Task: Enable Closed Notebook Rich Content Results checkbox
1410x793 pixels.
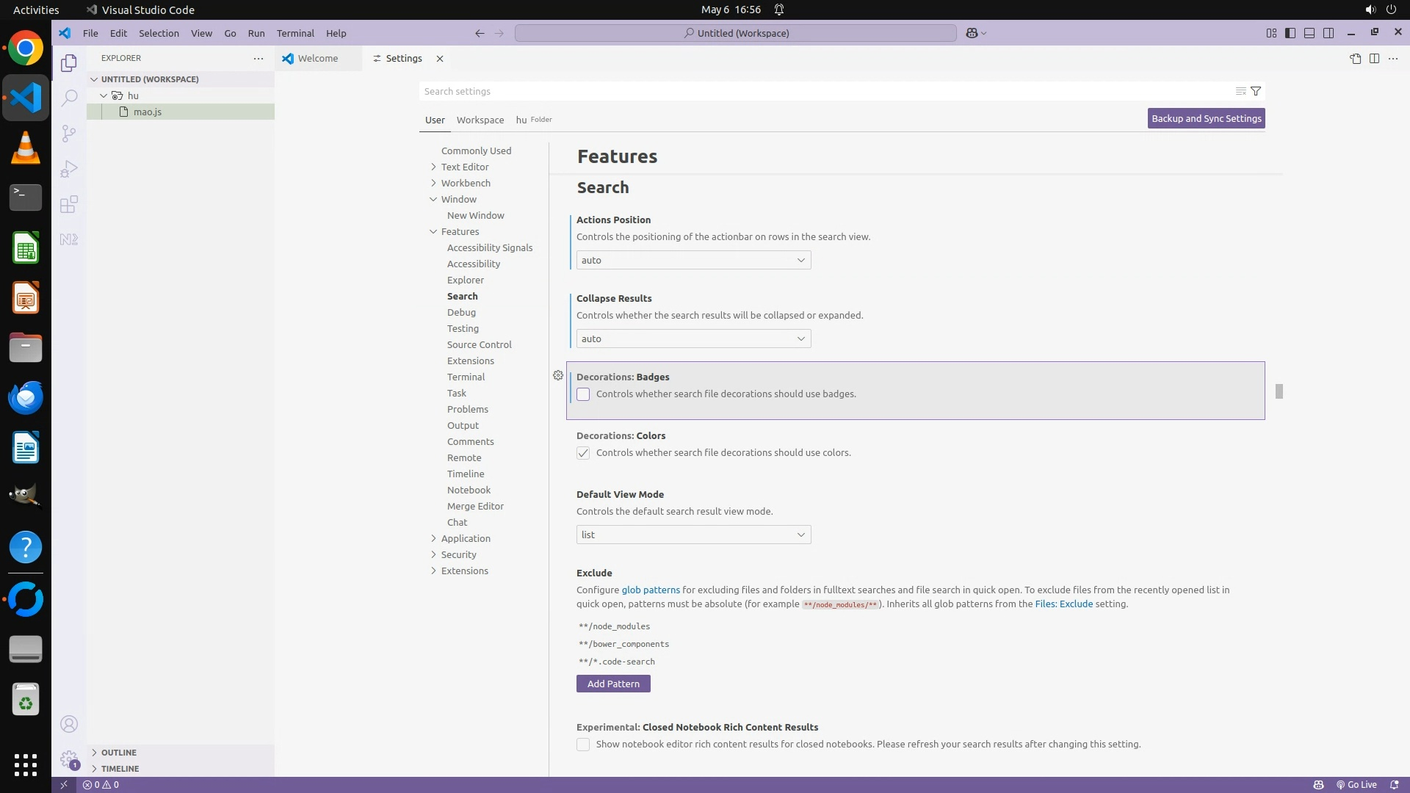Action: (583, 745)
